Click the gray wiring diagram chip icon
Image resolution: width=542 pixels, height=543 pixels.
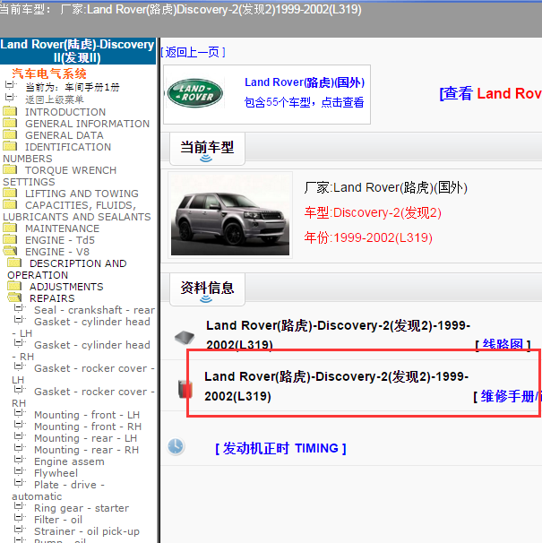coord(185,337)
